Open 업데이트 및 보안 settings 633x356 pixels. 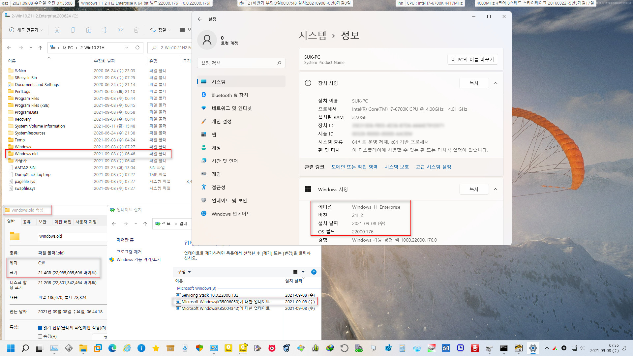click(x=241, y=200)
